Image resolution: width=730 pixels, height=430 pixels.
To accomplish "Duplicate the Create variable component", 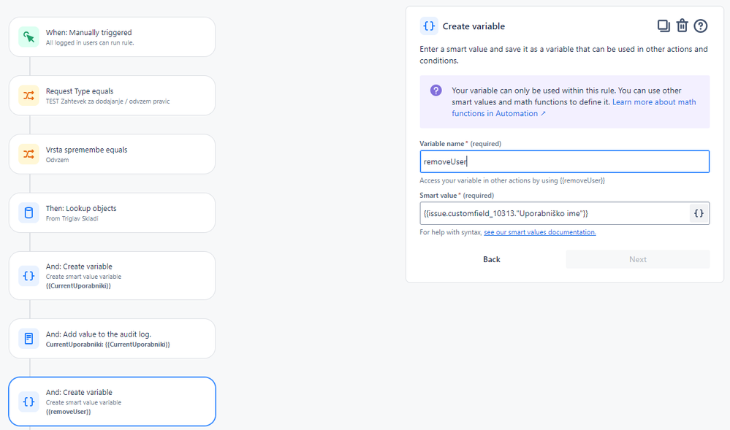I will coord(664,26).
